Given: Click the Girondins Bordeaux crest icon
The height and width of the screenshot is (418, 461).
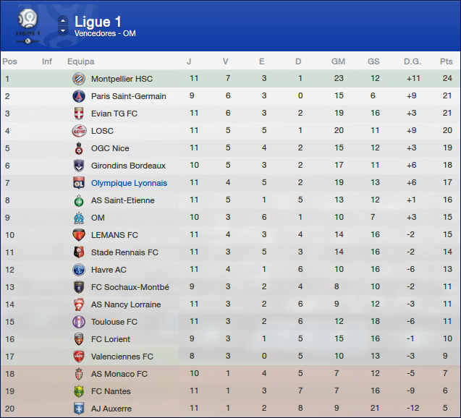Looking at the screenshot, I should (x=78, y=166).
